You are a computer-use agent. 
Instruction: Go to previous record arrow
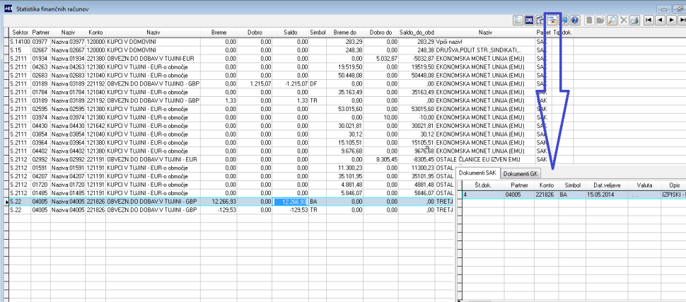click(x=661, y=20)
